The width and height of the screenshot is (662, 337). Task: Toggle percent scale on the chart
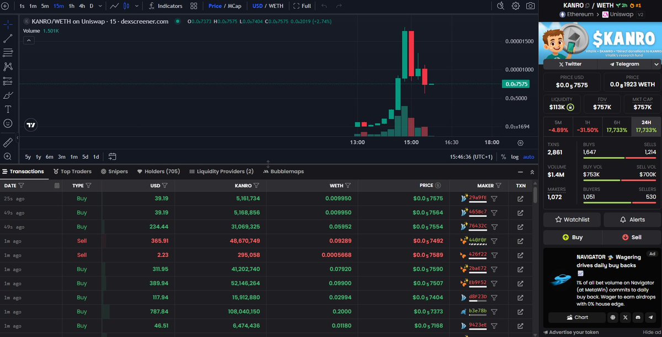[503, 157]
